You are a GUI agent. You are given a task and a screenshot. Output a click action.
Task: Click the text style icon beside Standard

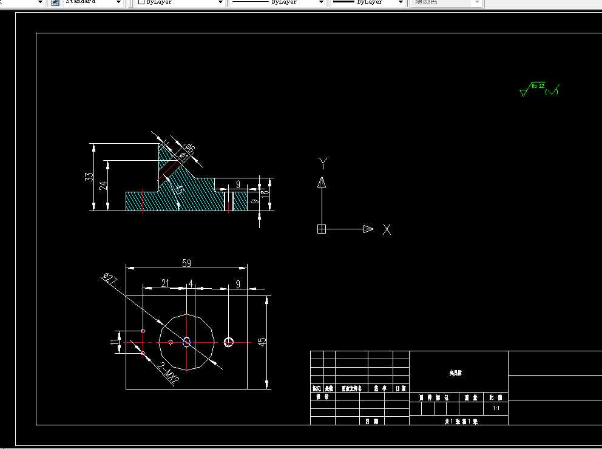[x=55, y=2]
